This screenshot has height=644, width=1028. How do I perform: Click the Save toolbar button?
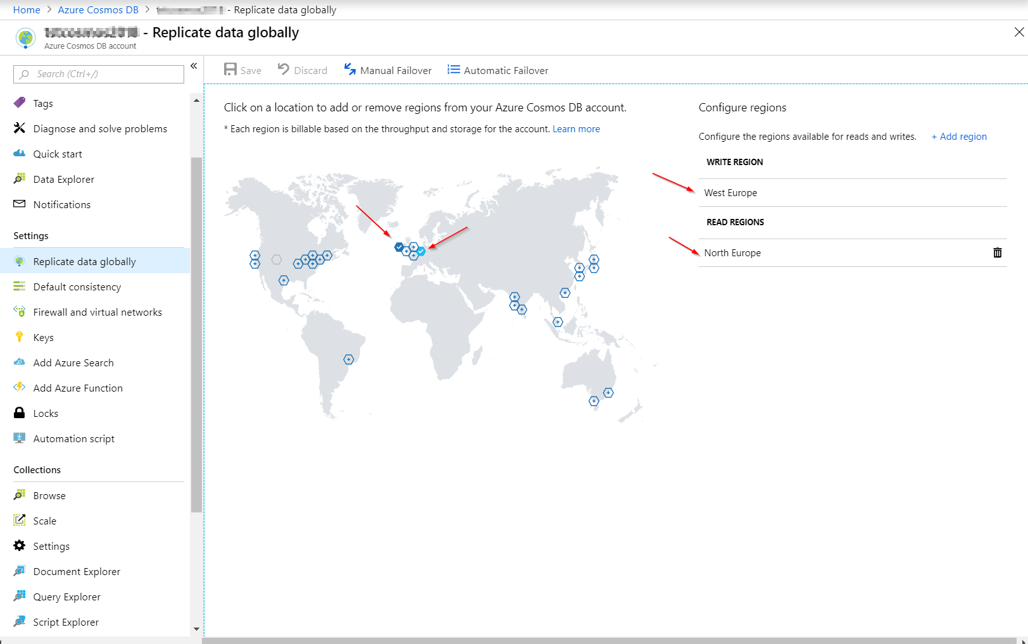pyautogui.click(x=242, y=70)
